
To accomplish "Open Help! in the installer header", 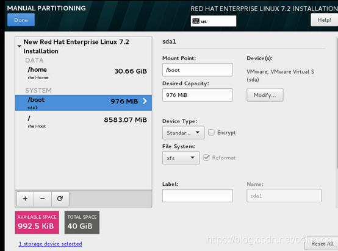I will 324,20.
